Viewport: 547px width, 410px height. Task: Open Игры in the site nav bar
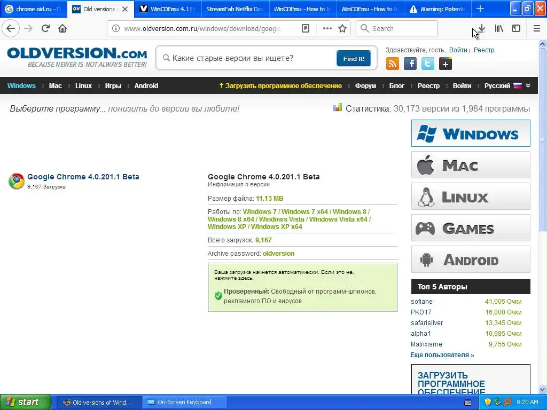pos(113,86)
